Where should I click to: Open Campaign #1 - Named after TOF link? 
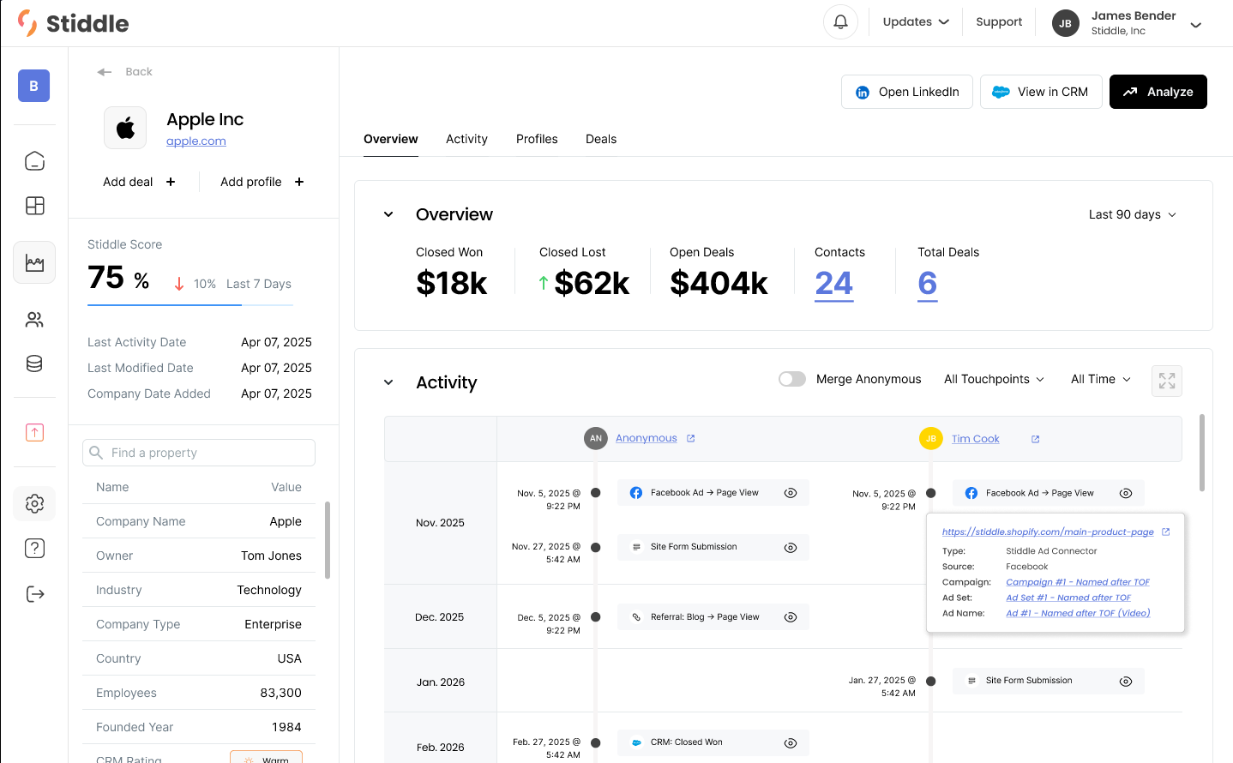[1078, 582]
